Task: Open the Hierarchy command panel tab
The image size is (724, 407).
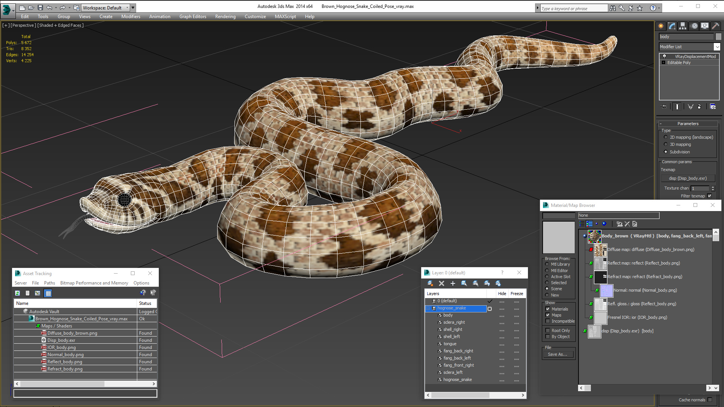Action: pyautogui.click(x=683, y=26)
